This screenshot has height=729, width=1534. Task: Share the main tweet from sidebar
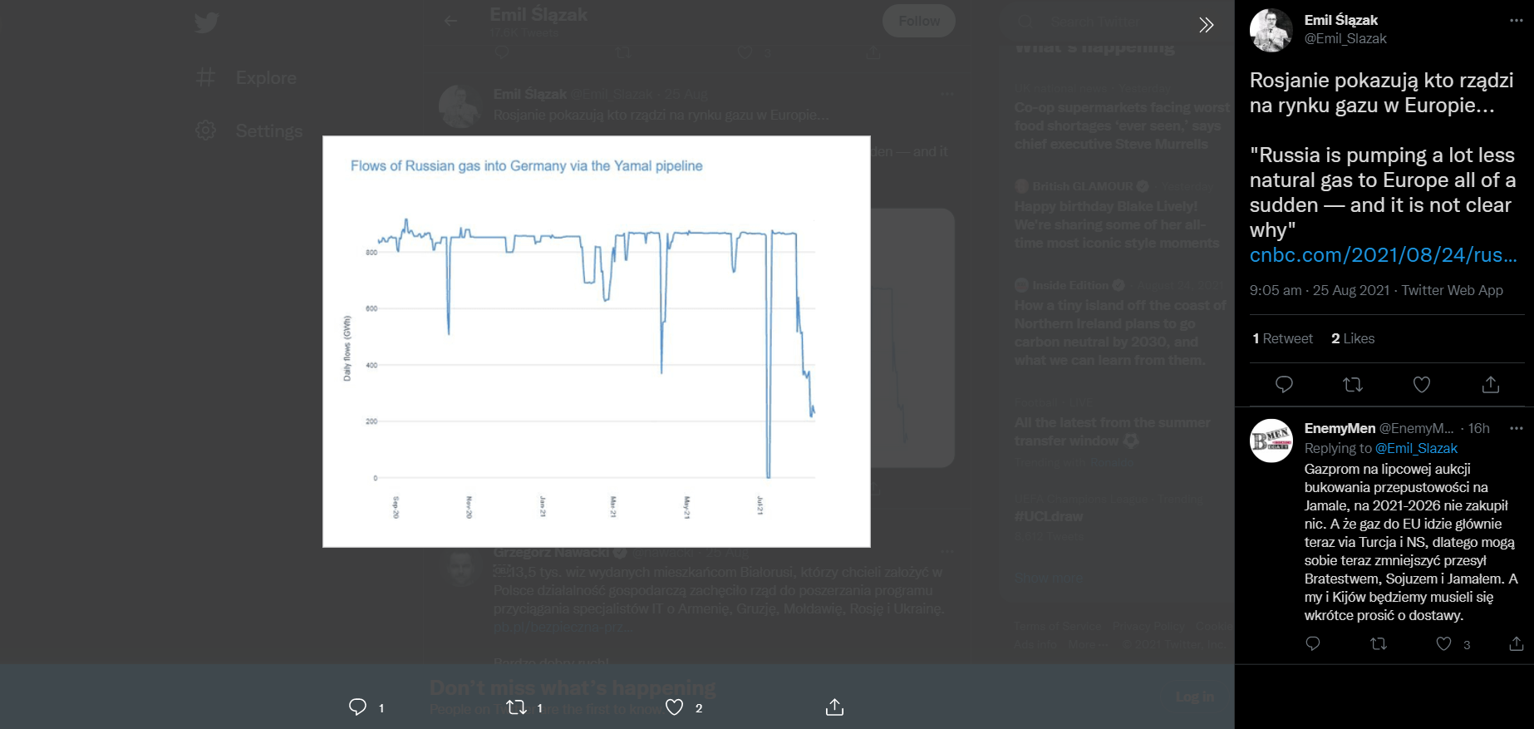1491,384
